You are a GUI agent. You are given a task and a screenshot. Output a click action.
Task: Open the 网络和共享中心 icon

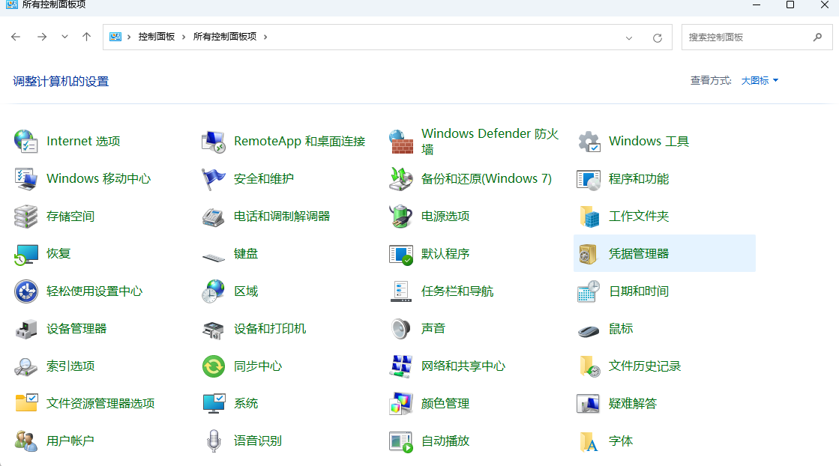(401, 366)
